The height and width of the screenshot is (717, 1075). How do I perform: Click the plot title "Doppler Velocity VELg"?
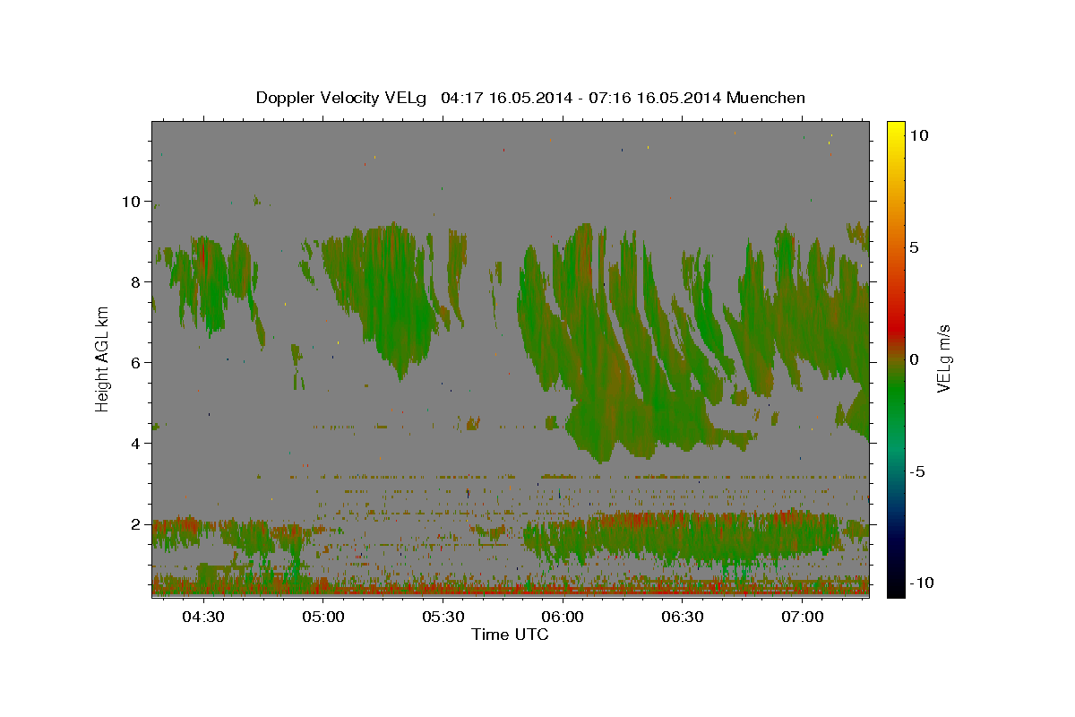click(x=341, y=98)
